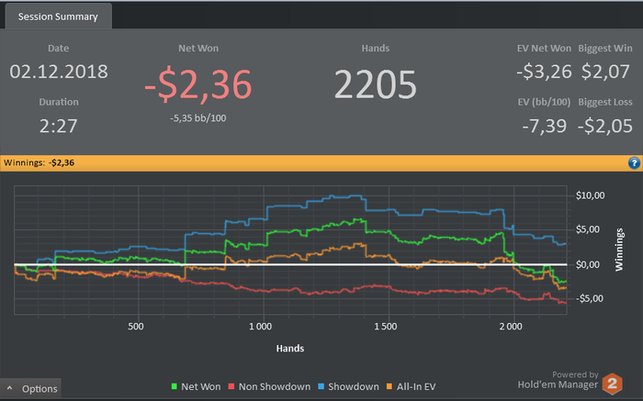Click the -$2,36 Net Won value
Viewport: 643px width, 401px height.
198,84
